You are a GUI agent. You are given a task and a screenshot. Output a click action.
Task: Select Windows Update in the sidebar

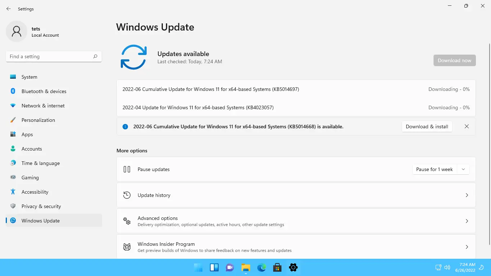(x=54, y=221)
